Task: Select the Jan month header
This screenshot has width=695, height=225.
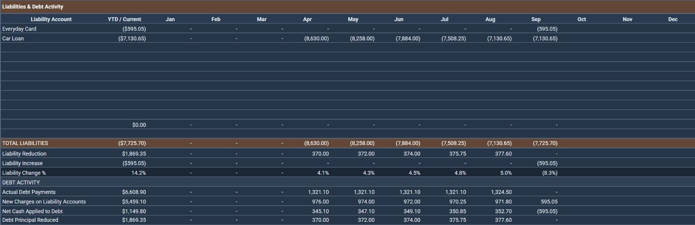Action: click(x=170, y=19)
